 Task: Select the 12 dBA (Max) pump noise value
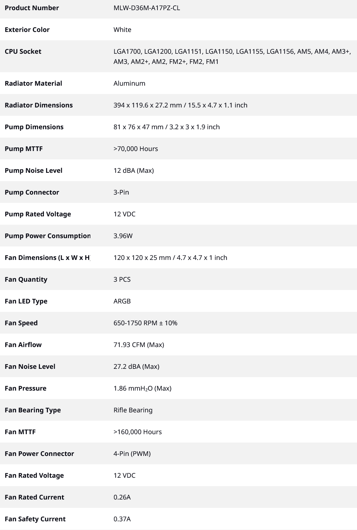coord(134,170)
